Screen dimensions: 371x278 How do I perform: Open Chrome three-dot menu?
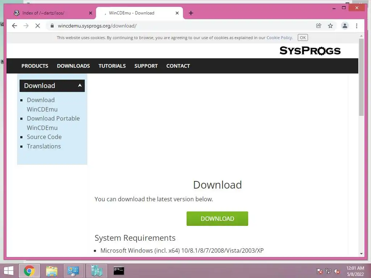click(357, 26)
